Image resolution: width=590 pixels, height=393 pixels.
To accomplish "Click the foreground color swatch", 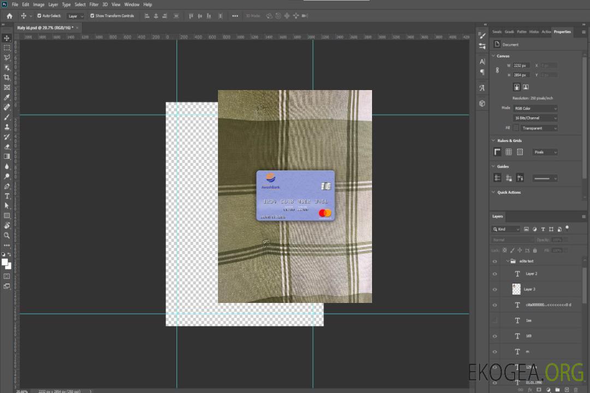I will point(5,262).
